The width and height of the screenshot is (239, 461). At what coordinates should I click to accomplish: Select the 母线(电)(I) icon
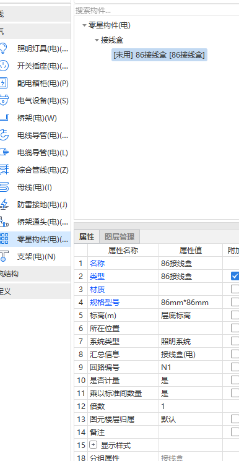coord(4,187)
